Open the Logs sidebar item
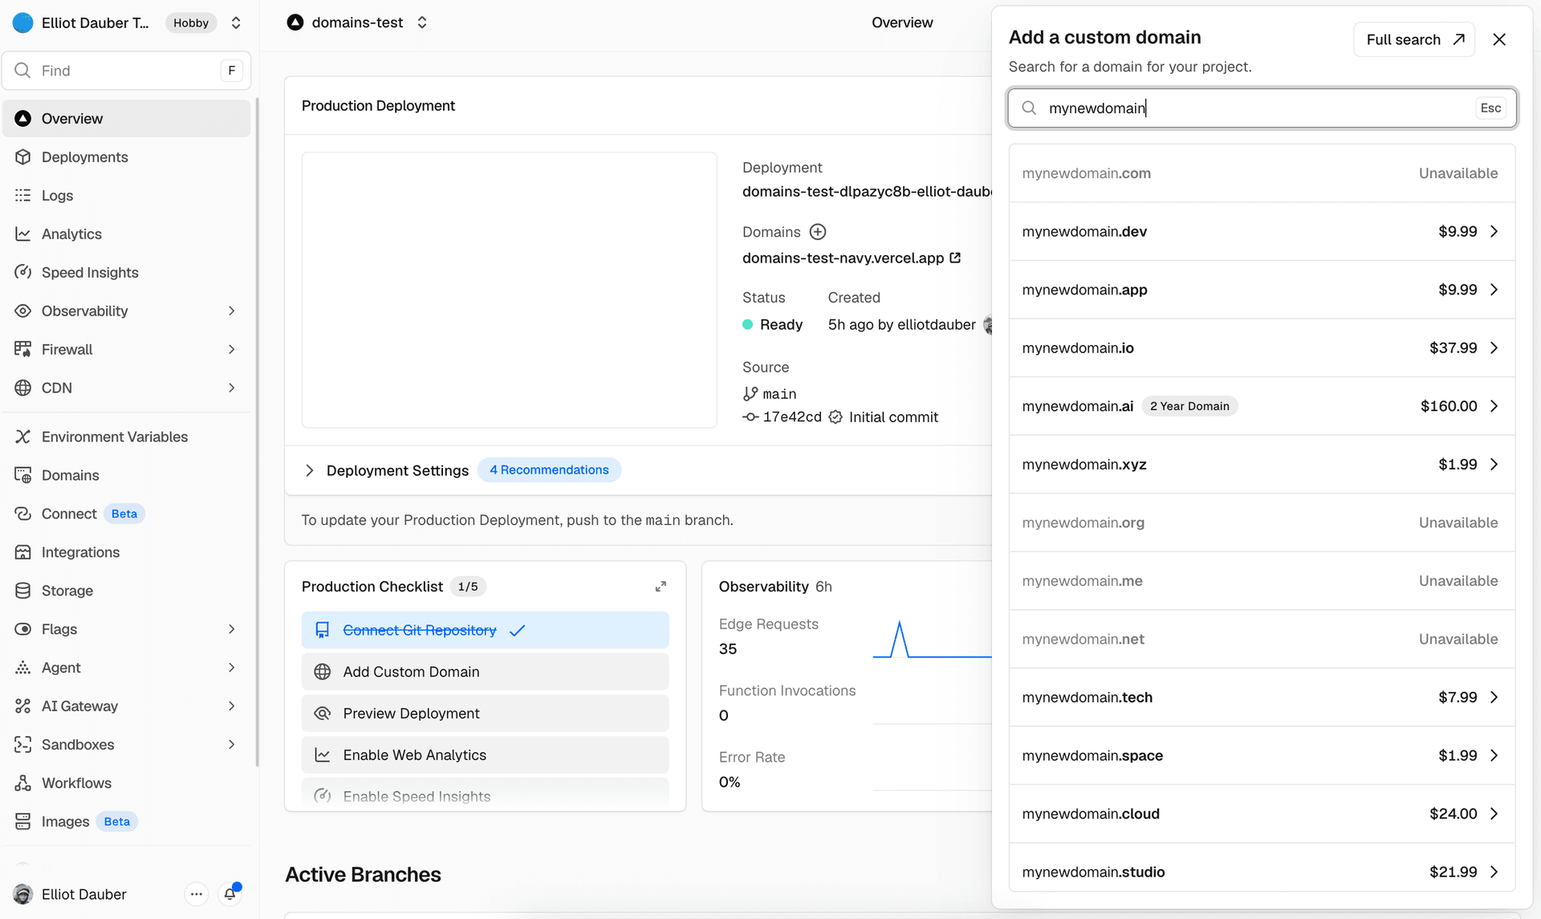The width and height of the screenshot is (1541, 919). tap(127, 196)
